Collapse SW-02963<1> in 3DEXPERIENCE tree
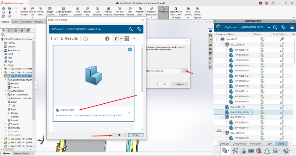Screen dimensions: 296x156 222,117
